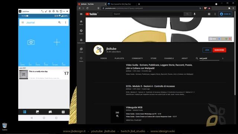Screen dimensions: 238x134
Task: Tap the search icon in Journal app
Action: point(59,22)
